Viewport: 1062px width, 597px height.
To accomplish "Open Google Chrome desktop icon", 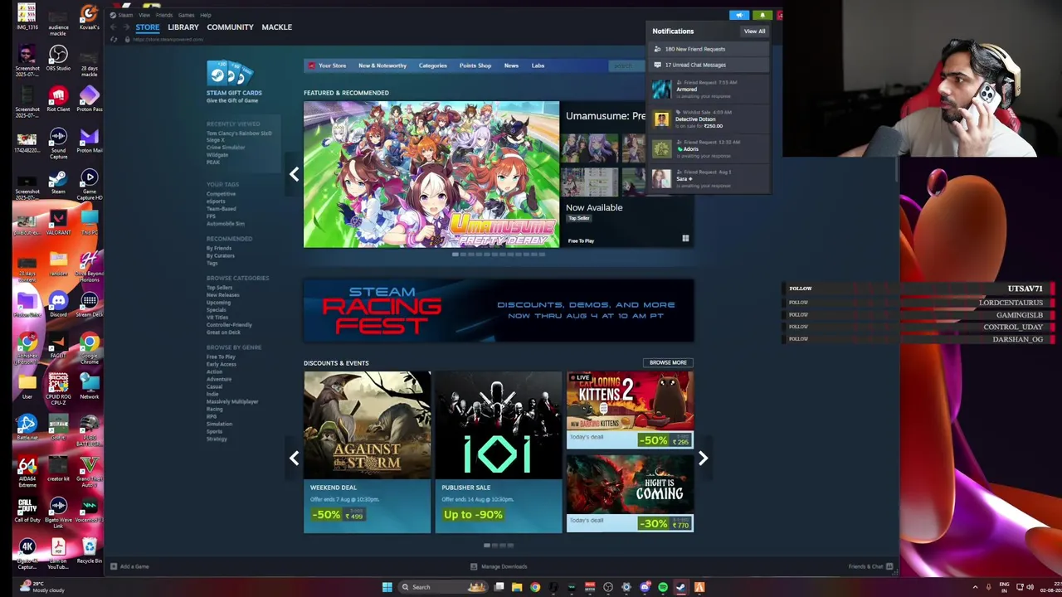I will [90, 348].
